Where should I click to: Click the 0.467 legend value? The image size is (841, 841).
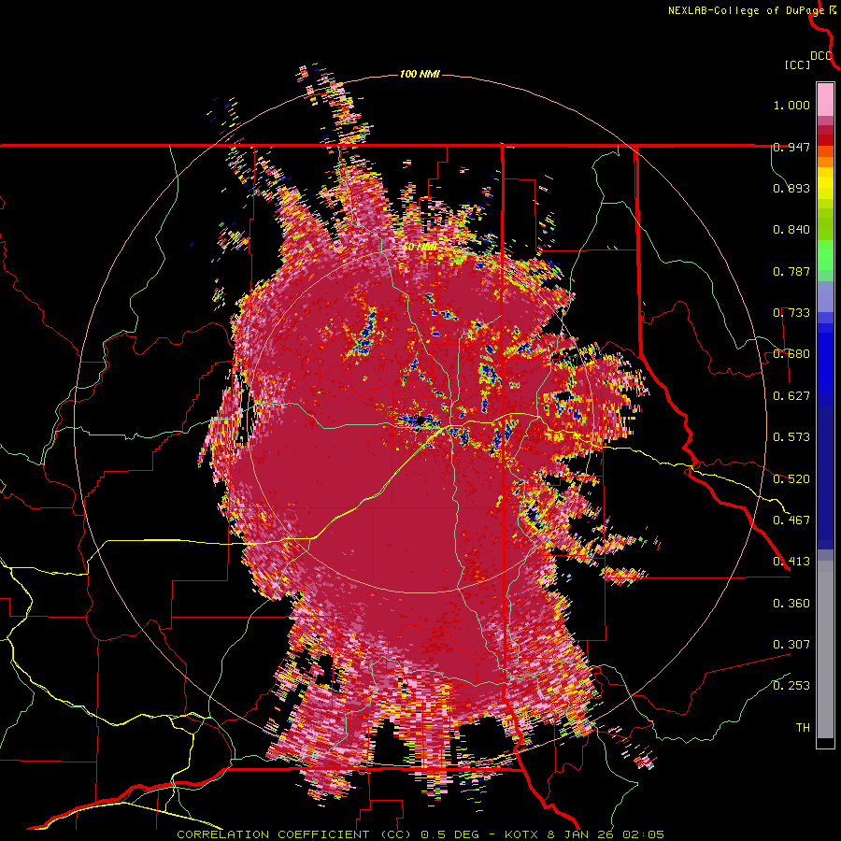click(x=791, y=520)
